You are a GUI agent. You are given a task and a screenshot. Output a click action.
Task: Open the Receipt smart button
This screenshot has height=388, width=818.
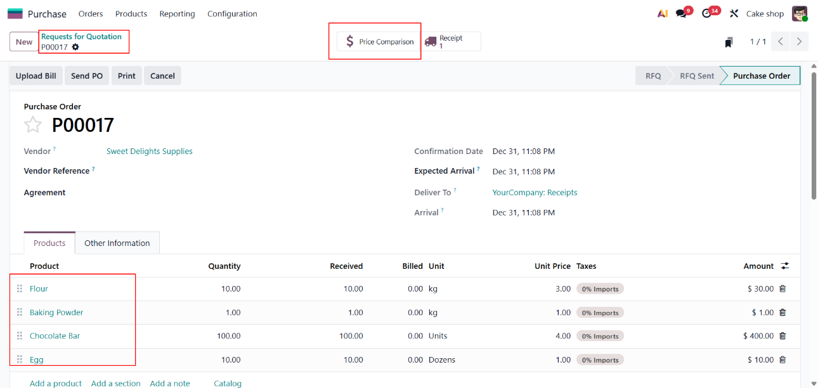click(451, 42)
